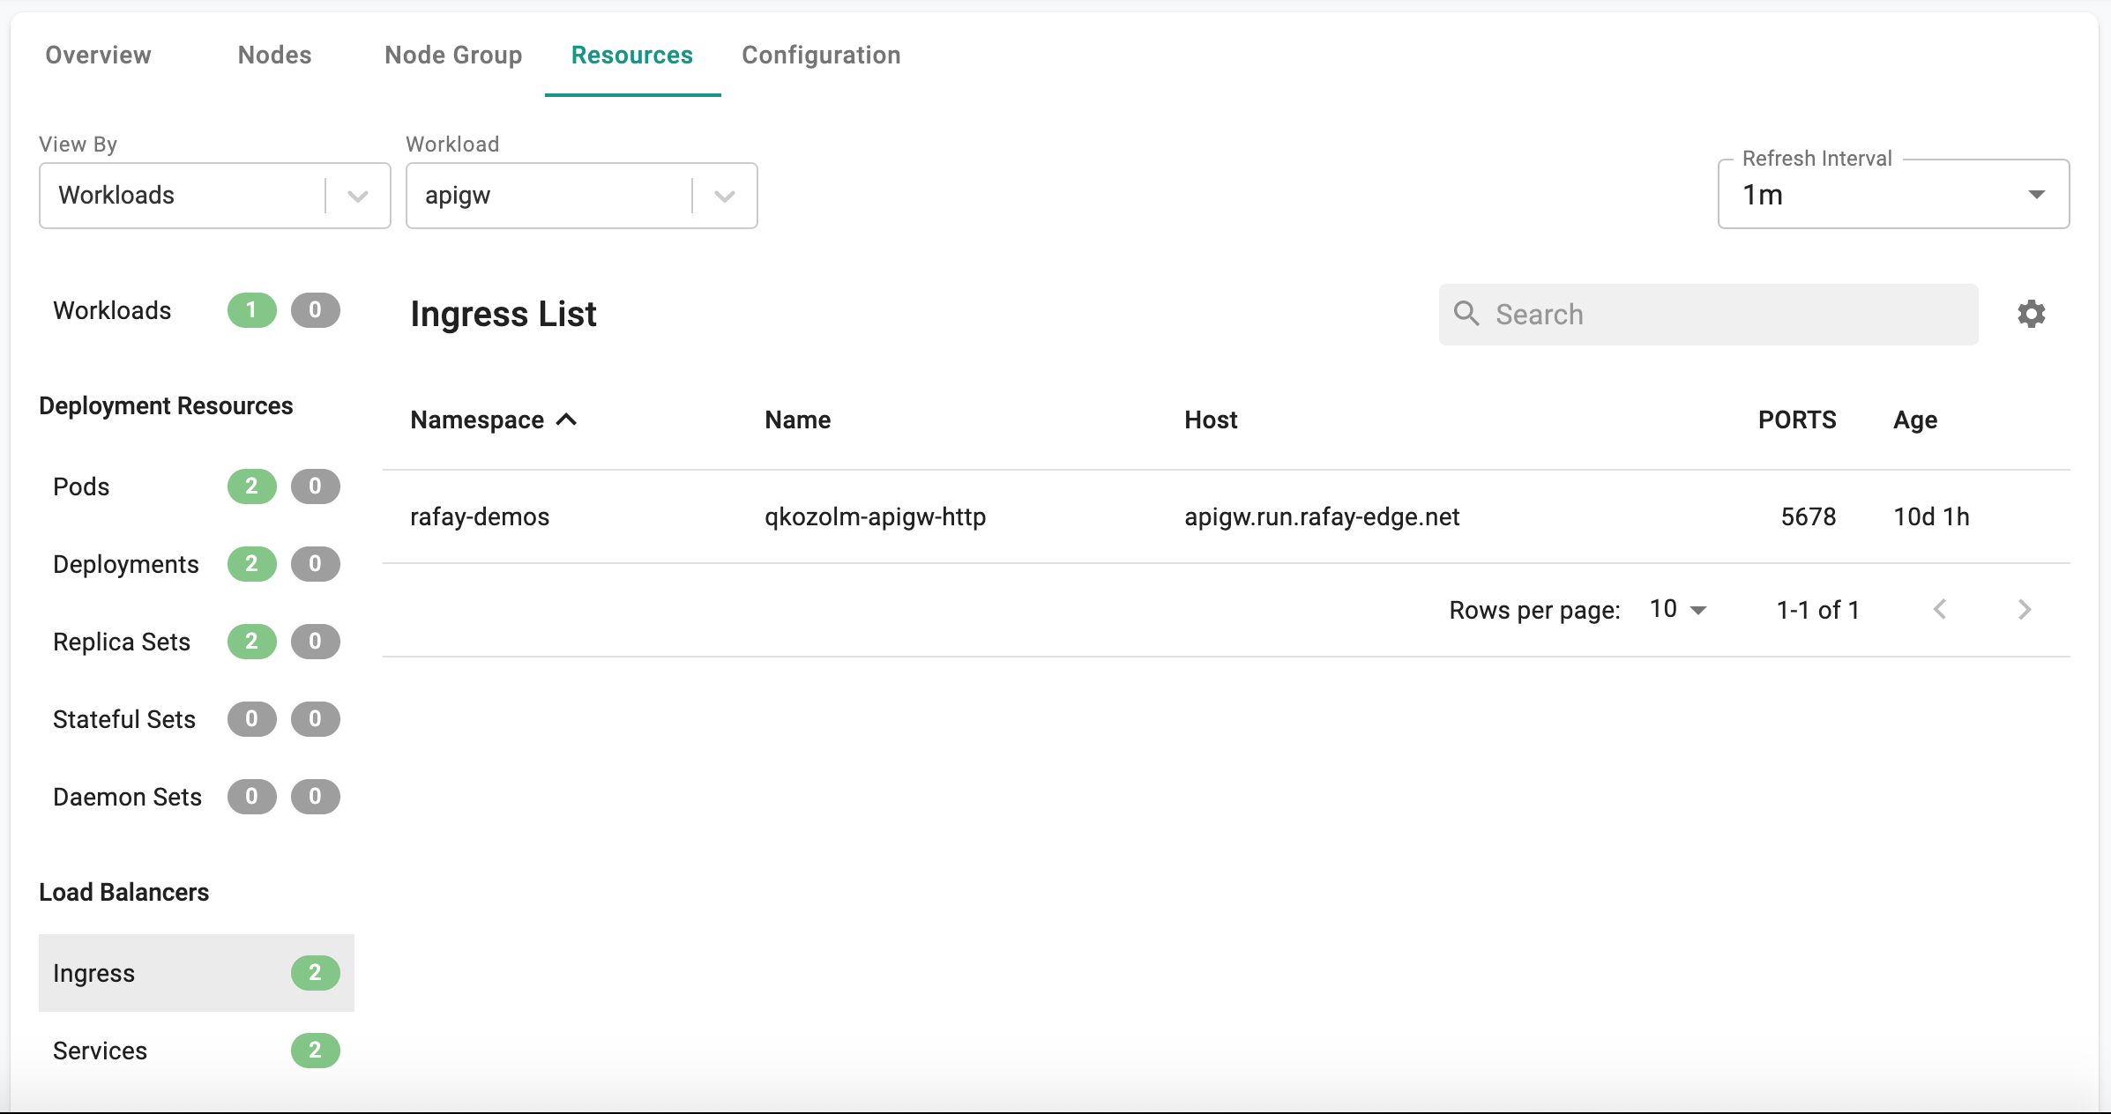Screen dimensions: 2111x1114
Task: Click the green Ingress count badge
Action: (x=316, y=973)
